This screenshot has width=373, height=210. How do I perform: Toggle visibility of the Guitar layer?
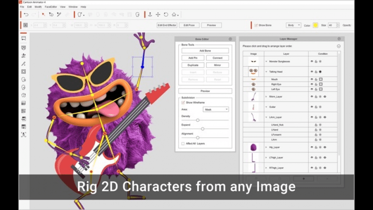(x=312, y=107)
